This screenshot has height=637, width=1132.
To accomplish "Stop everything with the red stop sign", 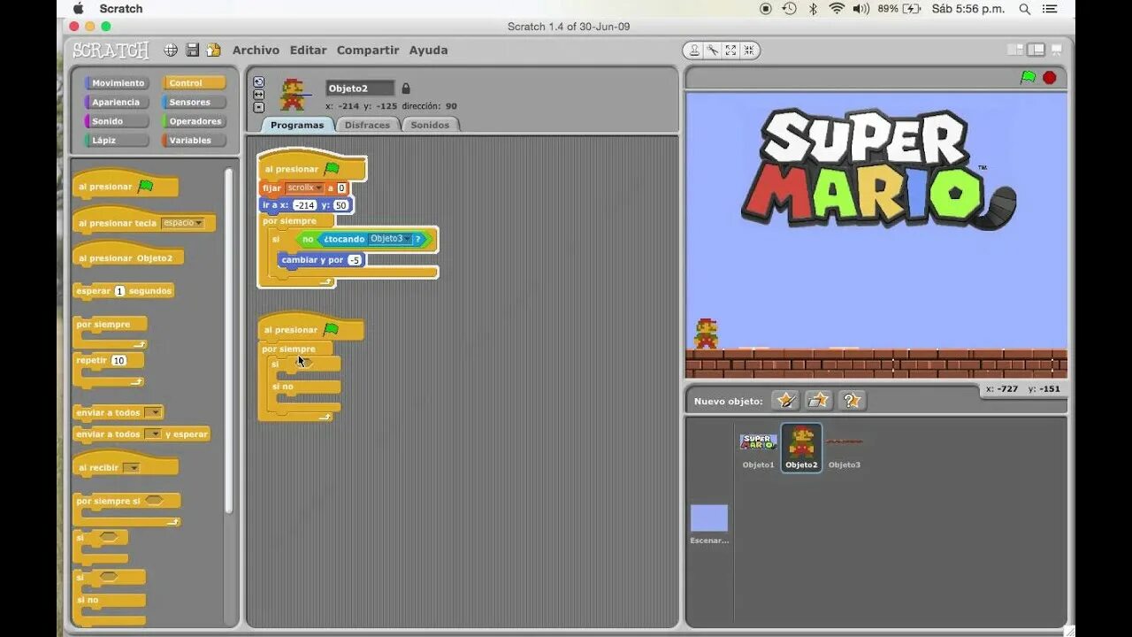I will point(1050,78).
